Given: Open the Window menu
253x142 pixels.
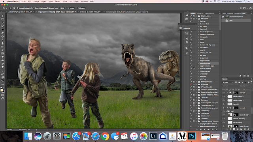Looking at the screenshot, I should tap(84, 2).
